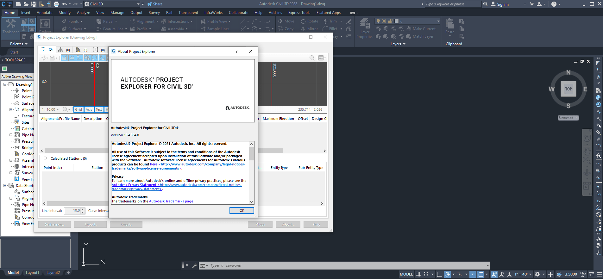
Task: Open the Layer Properties tool
Action: [x=365, y=28]
